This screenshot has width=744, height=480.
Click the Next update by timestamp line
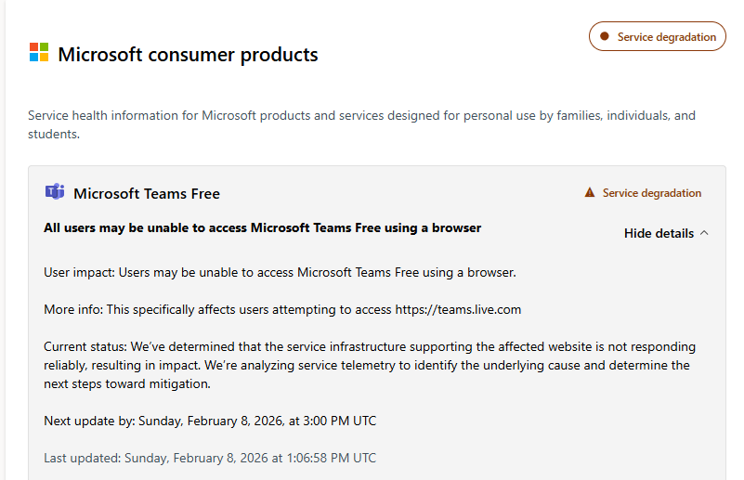click(x=210, y=421)
